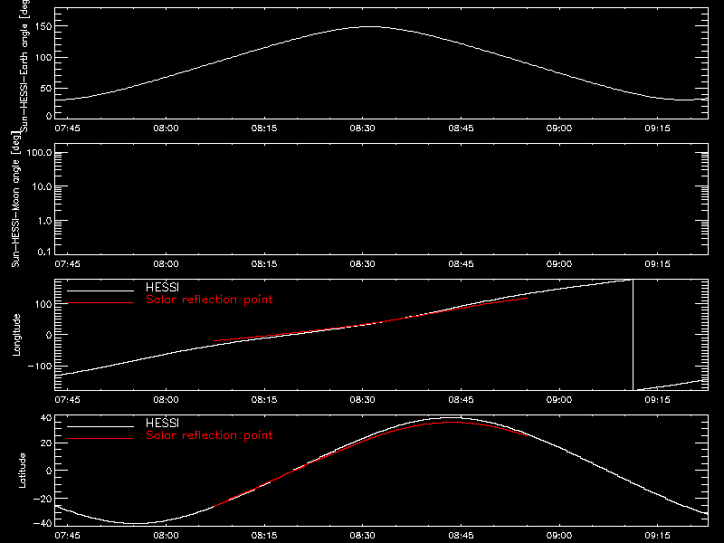Click the vertical wrap-around line in Longitude plot

[x=633, y=335]
